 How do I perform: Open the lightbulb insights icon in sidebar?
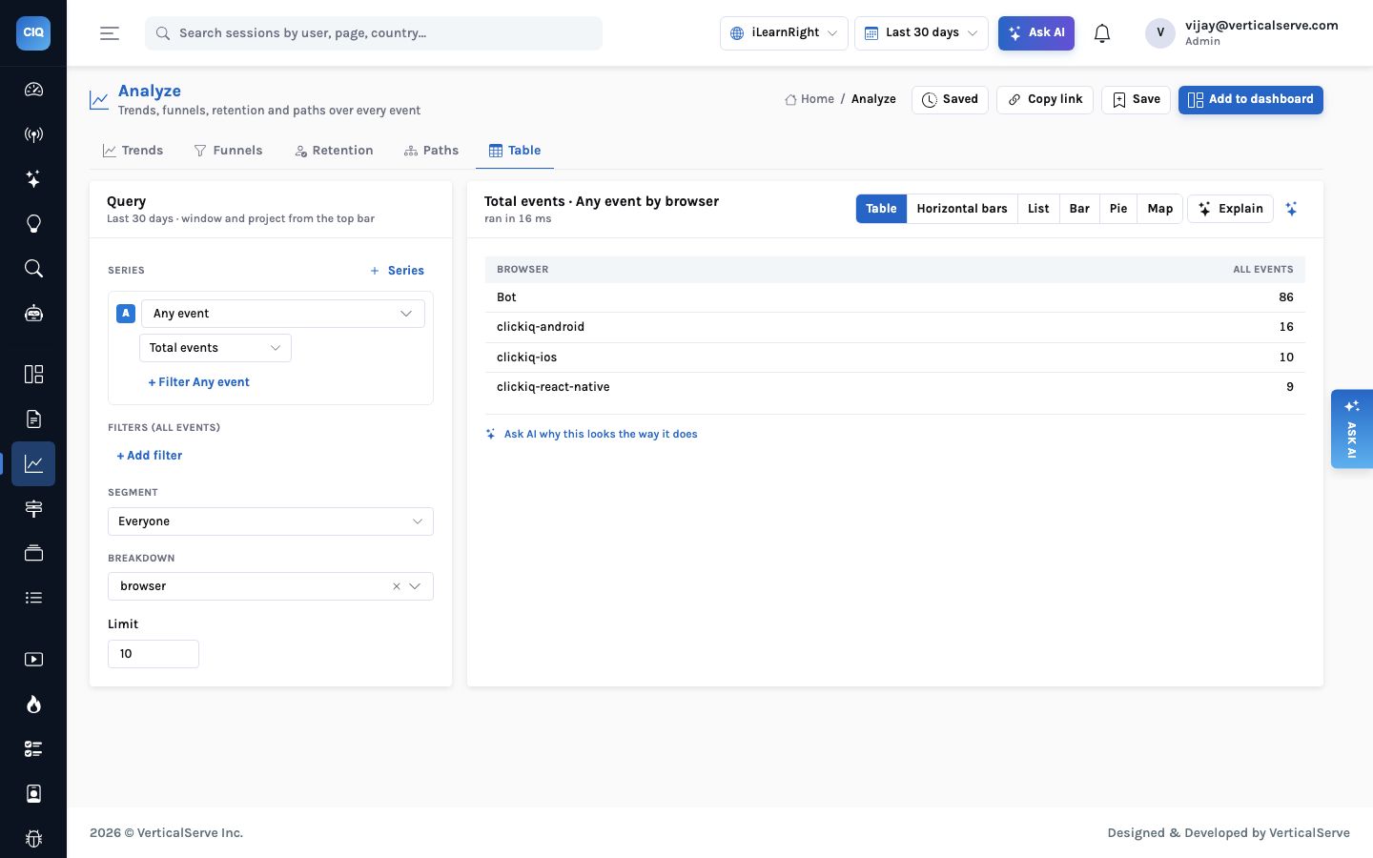click(33, 224)
